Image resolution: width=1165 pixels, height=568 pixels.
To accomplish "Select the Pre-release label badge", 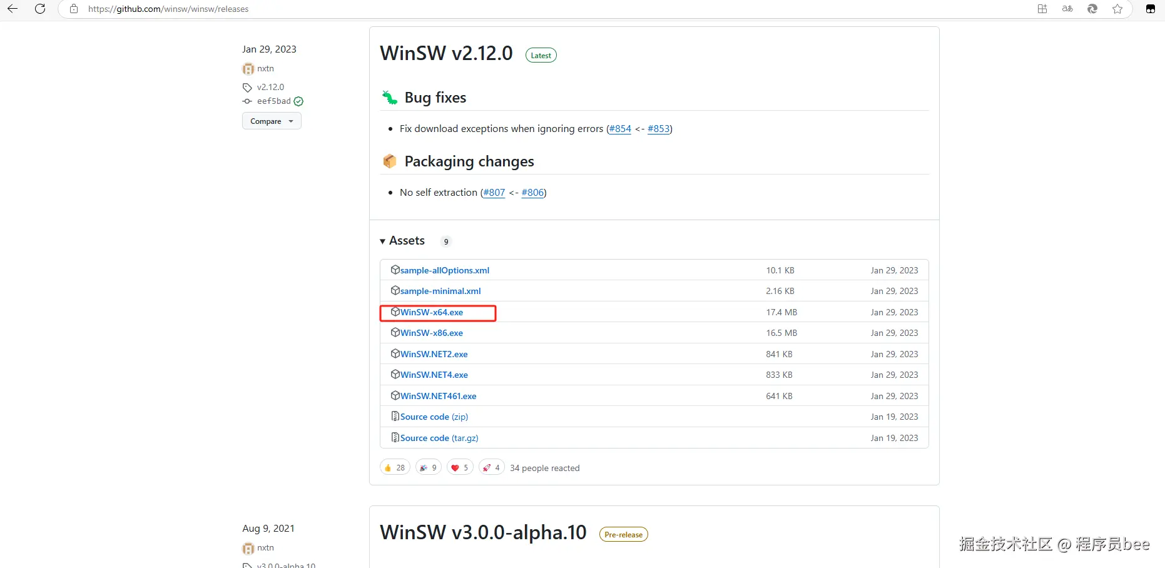I will (623, 535).
